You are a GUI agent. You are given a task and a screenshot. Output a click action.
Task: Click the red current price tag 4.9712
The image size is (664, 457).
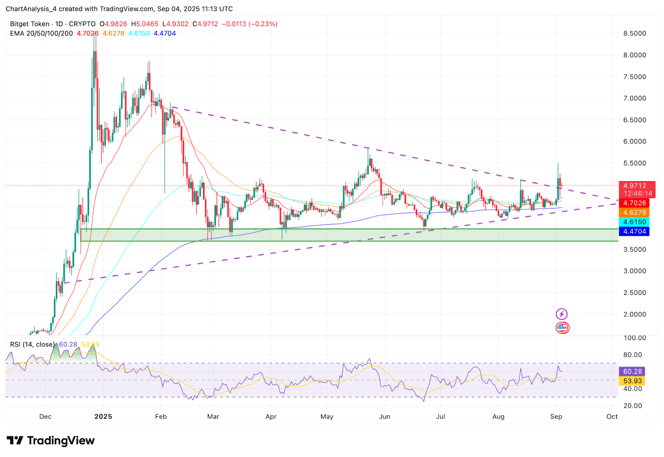pos(635,185)
